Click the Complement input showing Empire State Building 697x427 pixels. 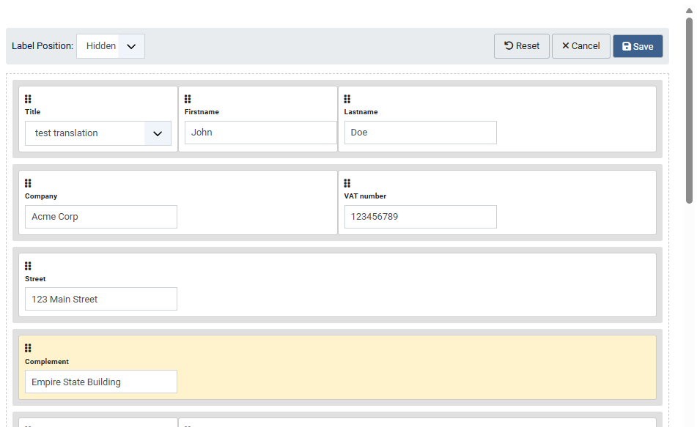[x=100, y=382]
